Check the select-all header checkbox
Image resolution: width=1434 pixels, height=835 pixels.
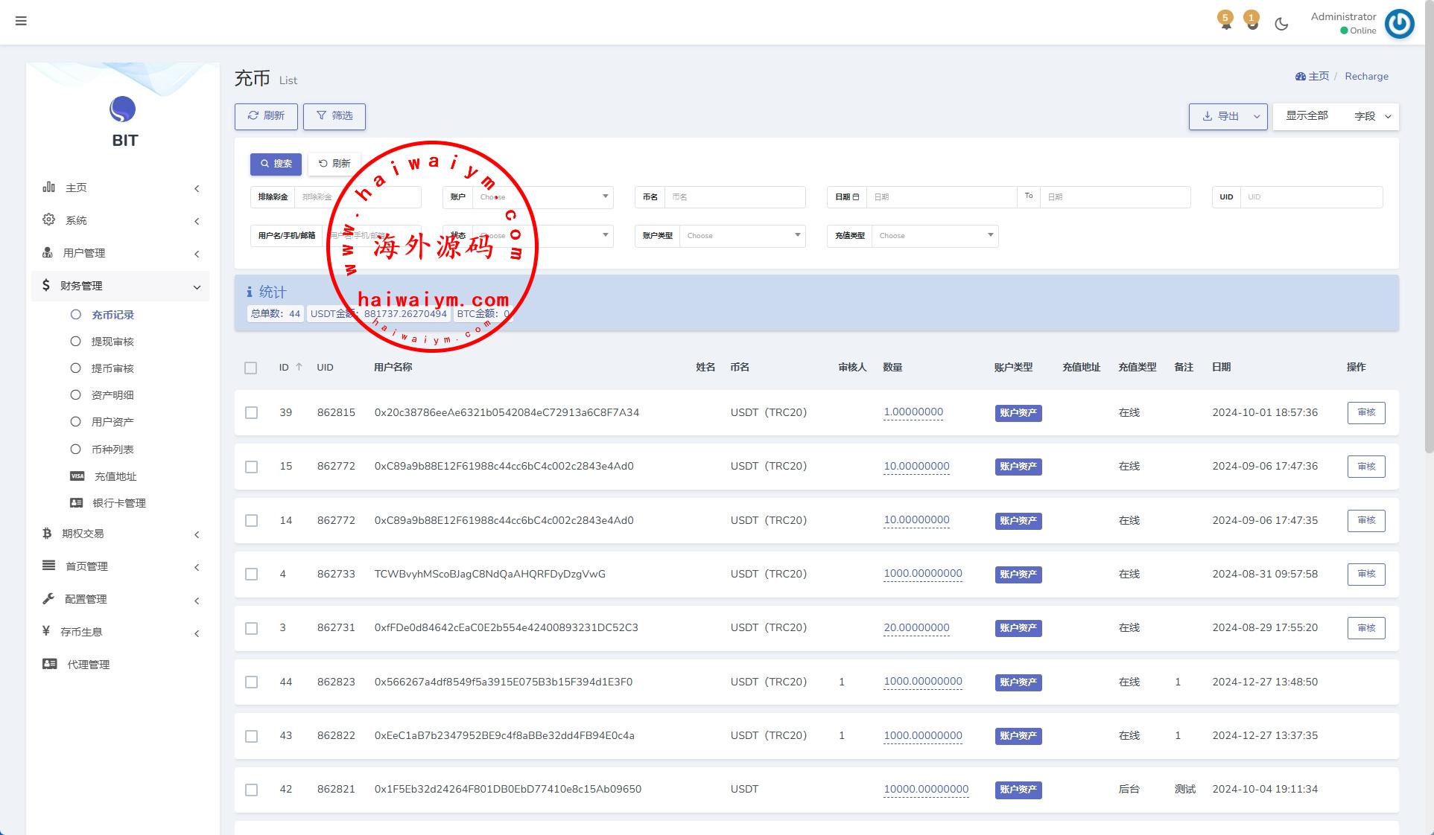tap(250, 368)
